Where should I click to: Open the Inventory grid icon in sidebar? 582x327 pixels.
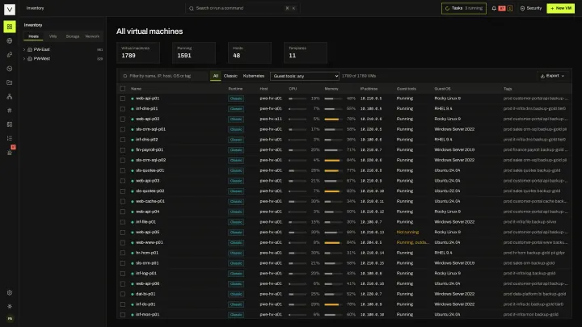tap(10, 27)
